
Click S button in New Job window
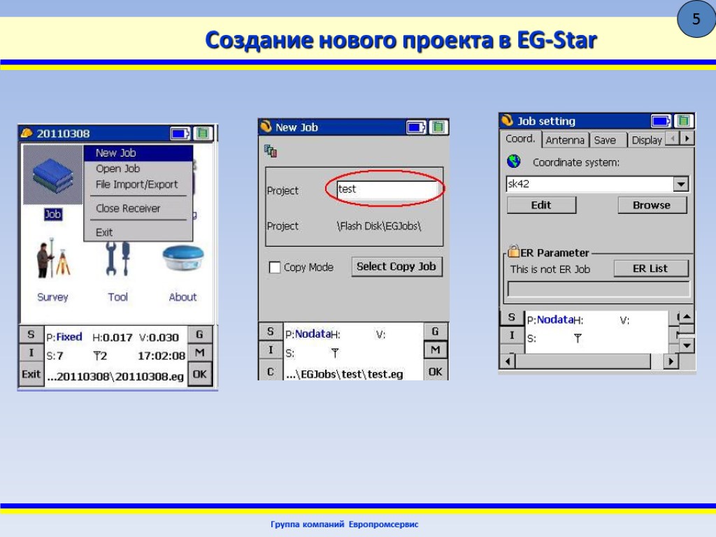(271, 331)
